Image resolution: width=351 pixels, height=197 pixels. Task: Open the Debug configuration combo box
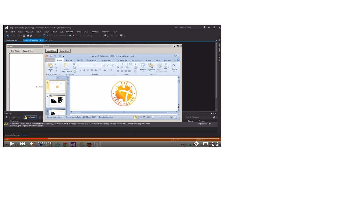[x=94, y=36]
